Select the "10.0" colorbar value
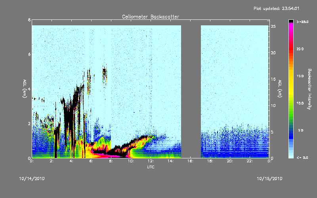 [300, 103]
